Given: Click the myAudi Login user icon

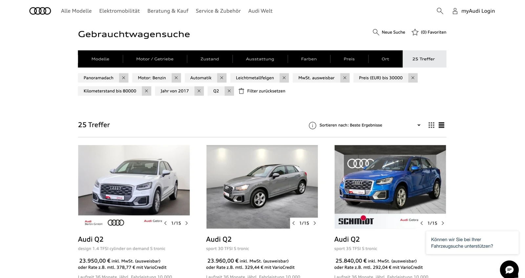Looking at the screenshot, I should tap(455, 11).
